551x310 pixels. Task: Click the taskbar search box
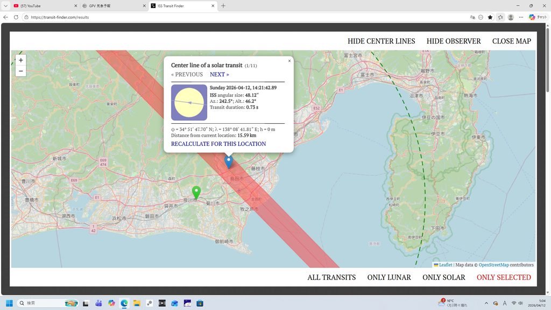coord(48,303)
